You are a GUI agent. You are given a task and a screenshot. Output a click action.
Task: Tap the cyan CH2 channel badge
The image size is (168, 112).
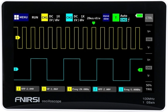click(x=69, y=18)
